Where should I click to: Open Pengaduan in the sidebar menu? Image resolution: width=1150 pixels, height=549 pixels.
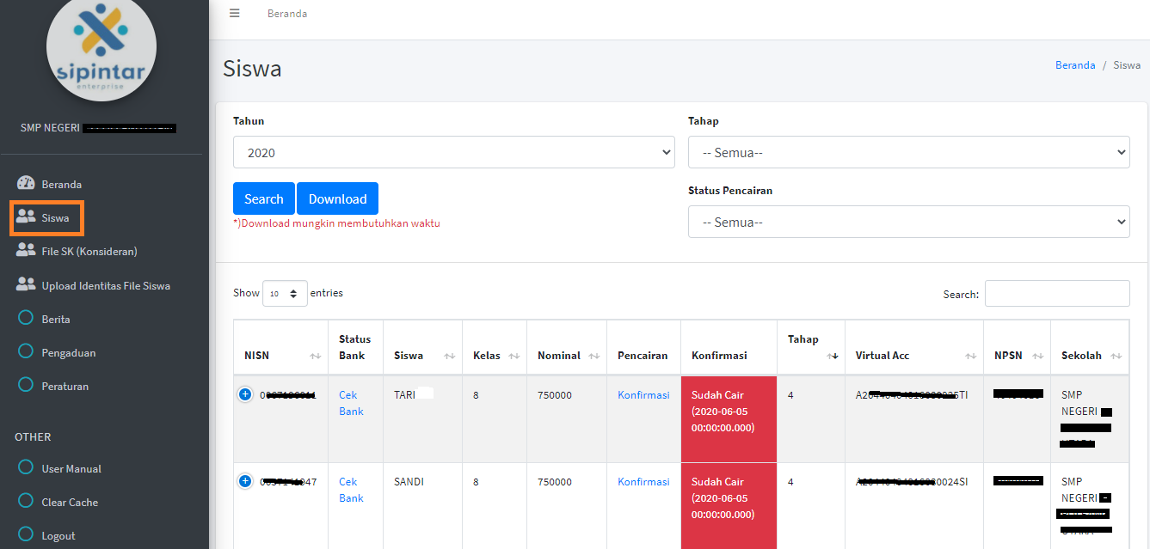[x=69, y=352]
